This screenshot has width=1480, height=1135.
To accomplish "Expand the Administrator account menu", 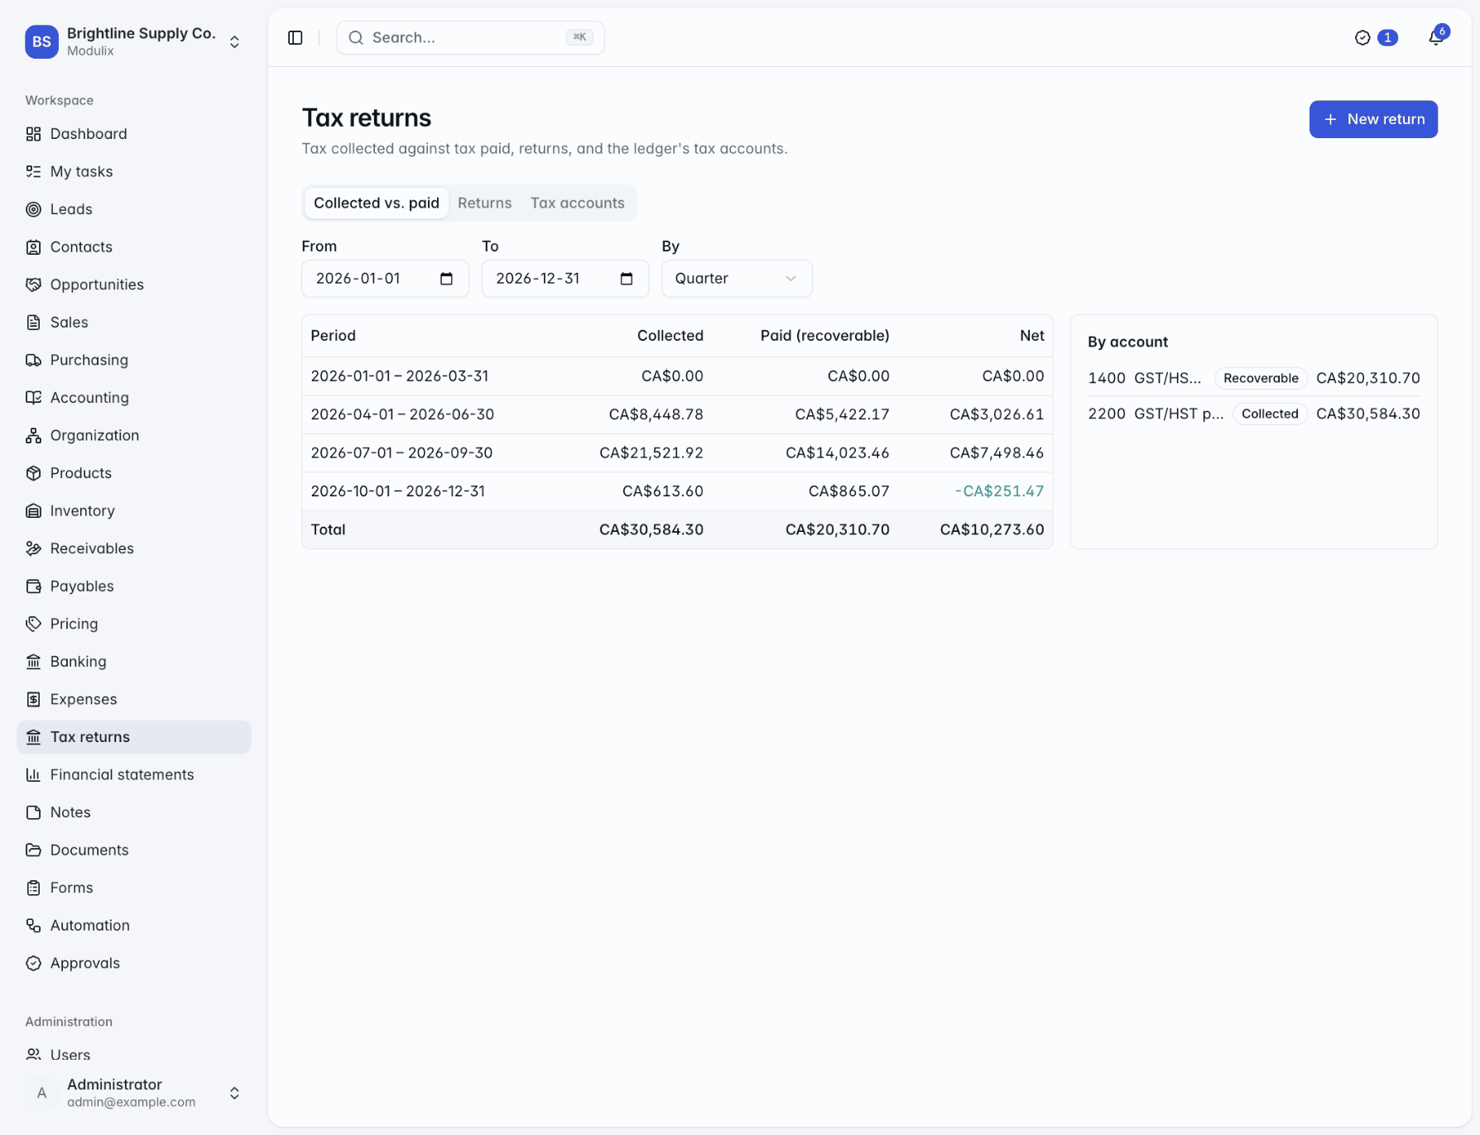I will click(134, 1093).
